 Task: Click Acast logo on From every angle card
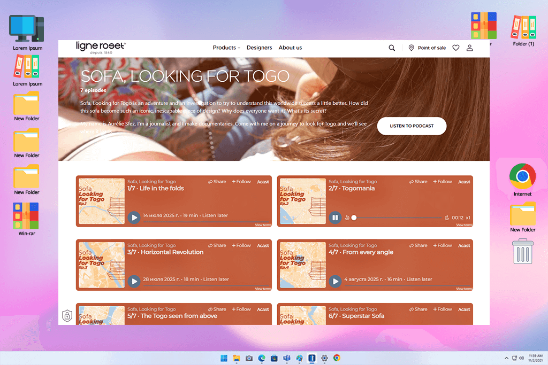pos(464,246)
